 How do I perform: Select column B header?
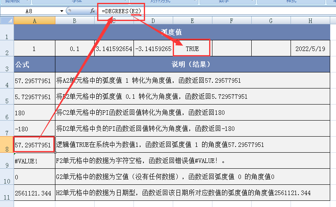[74, 21]
